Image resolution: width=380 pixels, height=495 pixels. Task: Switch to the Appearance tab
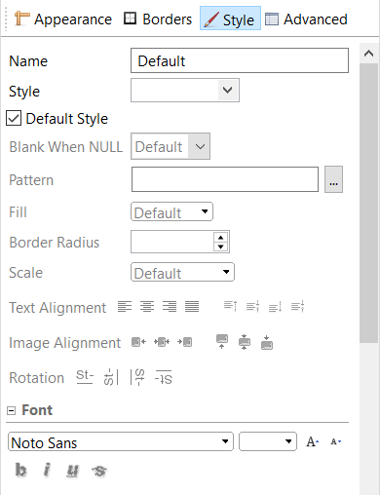(x=63, y=19)
